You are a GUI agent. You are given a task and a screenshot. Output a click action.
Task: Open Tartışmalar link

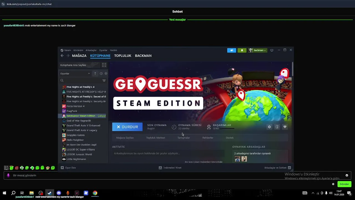[x=184, y=137]
